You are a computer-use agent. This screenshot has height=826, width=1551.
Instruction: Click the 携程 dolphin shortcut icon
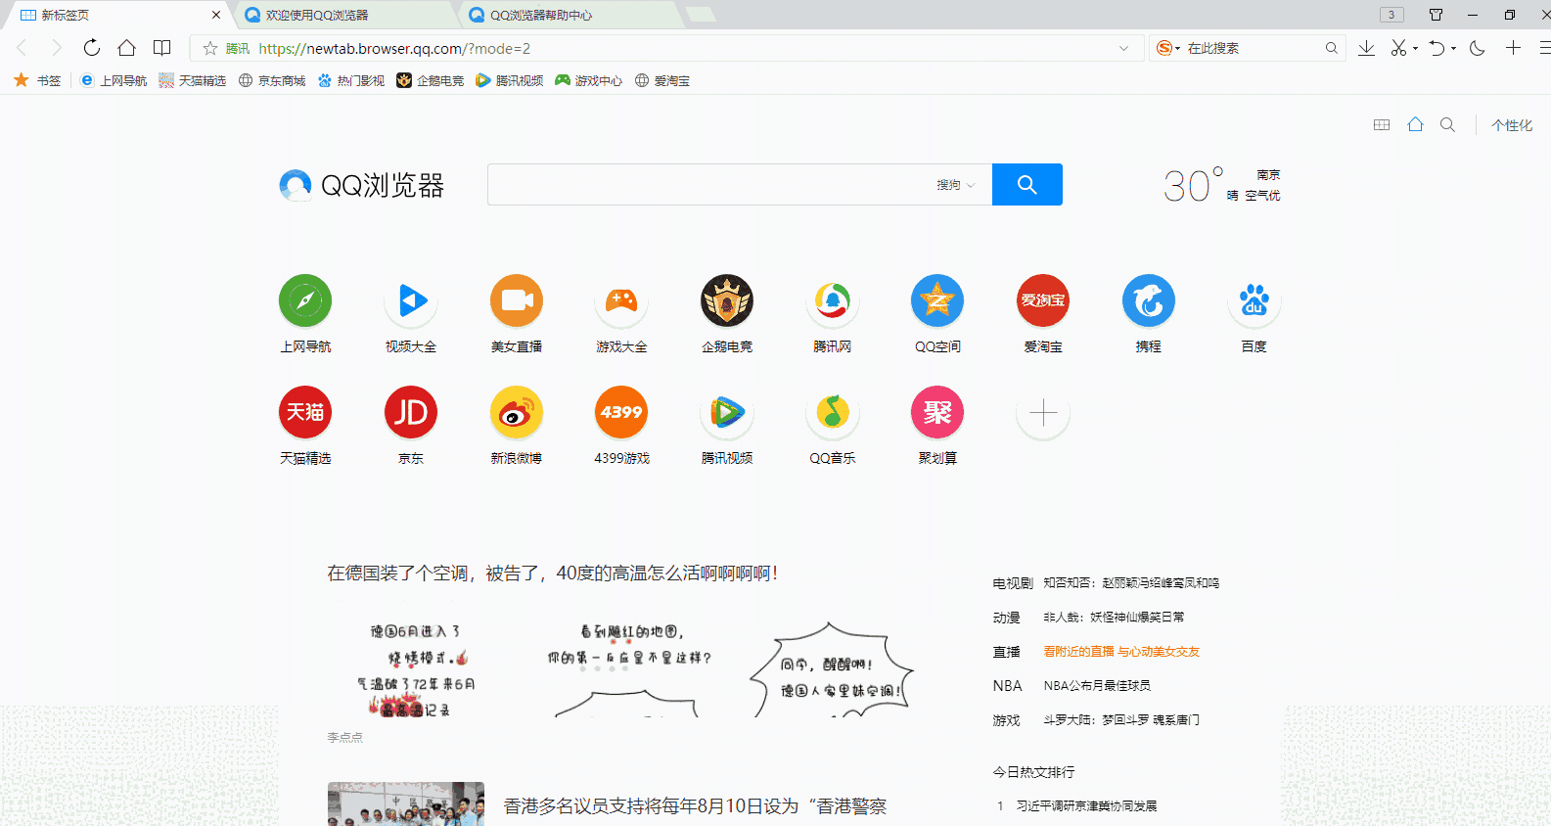pyautogui.click(x=1148, y=300)
